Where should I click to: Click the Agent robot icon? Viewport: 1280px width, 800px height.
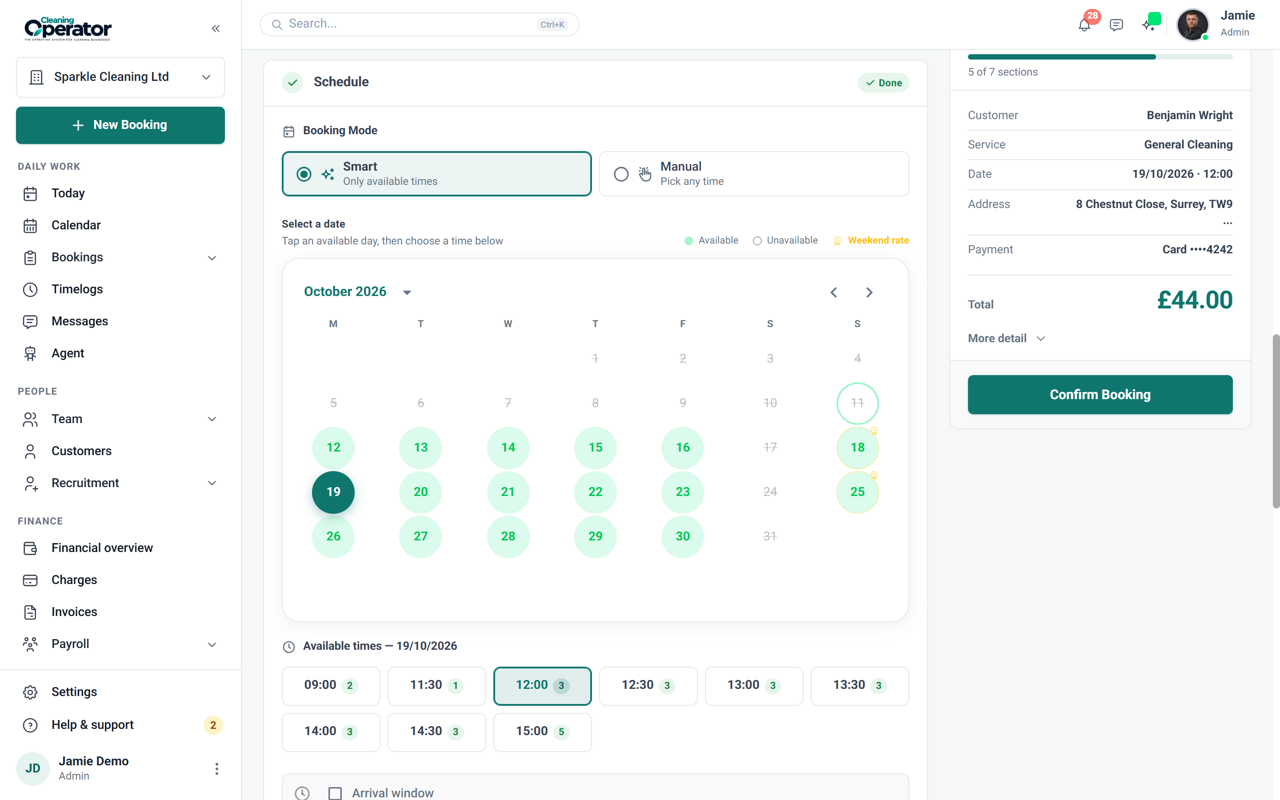tap(30, 353)
